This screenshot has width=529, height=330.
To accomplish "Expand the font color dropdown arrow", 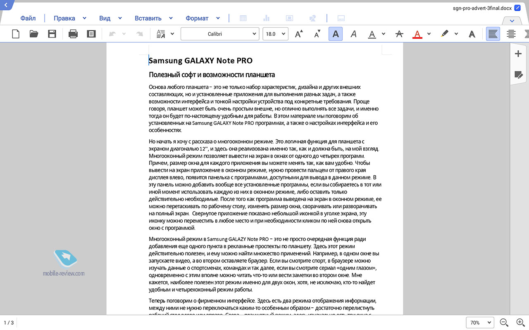I will coord(429,34).
